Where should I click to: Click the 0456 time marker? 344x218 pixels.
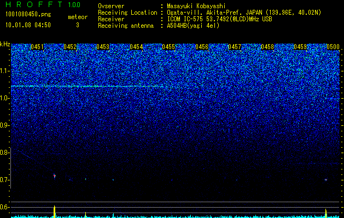[202, 47]
